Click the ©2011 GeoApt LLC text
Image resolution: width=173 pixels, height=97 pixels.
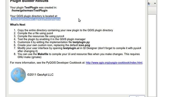(40, 75)
